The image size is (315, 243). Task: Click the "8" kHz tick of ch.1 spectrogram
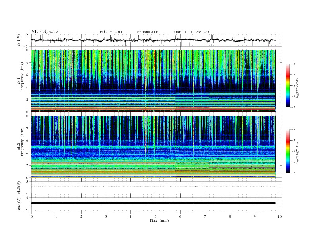(x=27, y=63)
